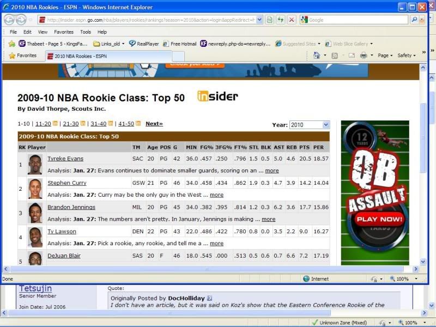Go to rookie rankings 11-20

pos(43,124)
